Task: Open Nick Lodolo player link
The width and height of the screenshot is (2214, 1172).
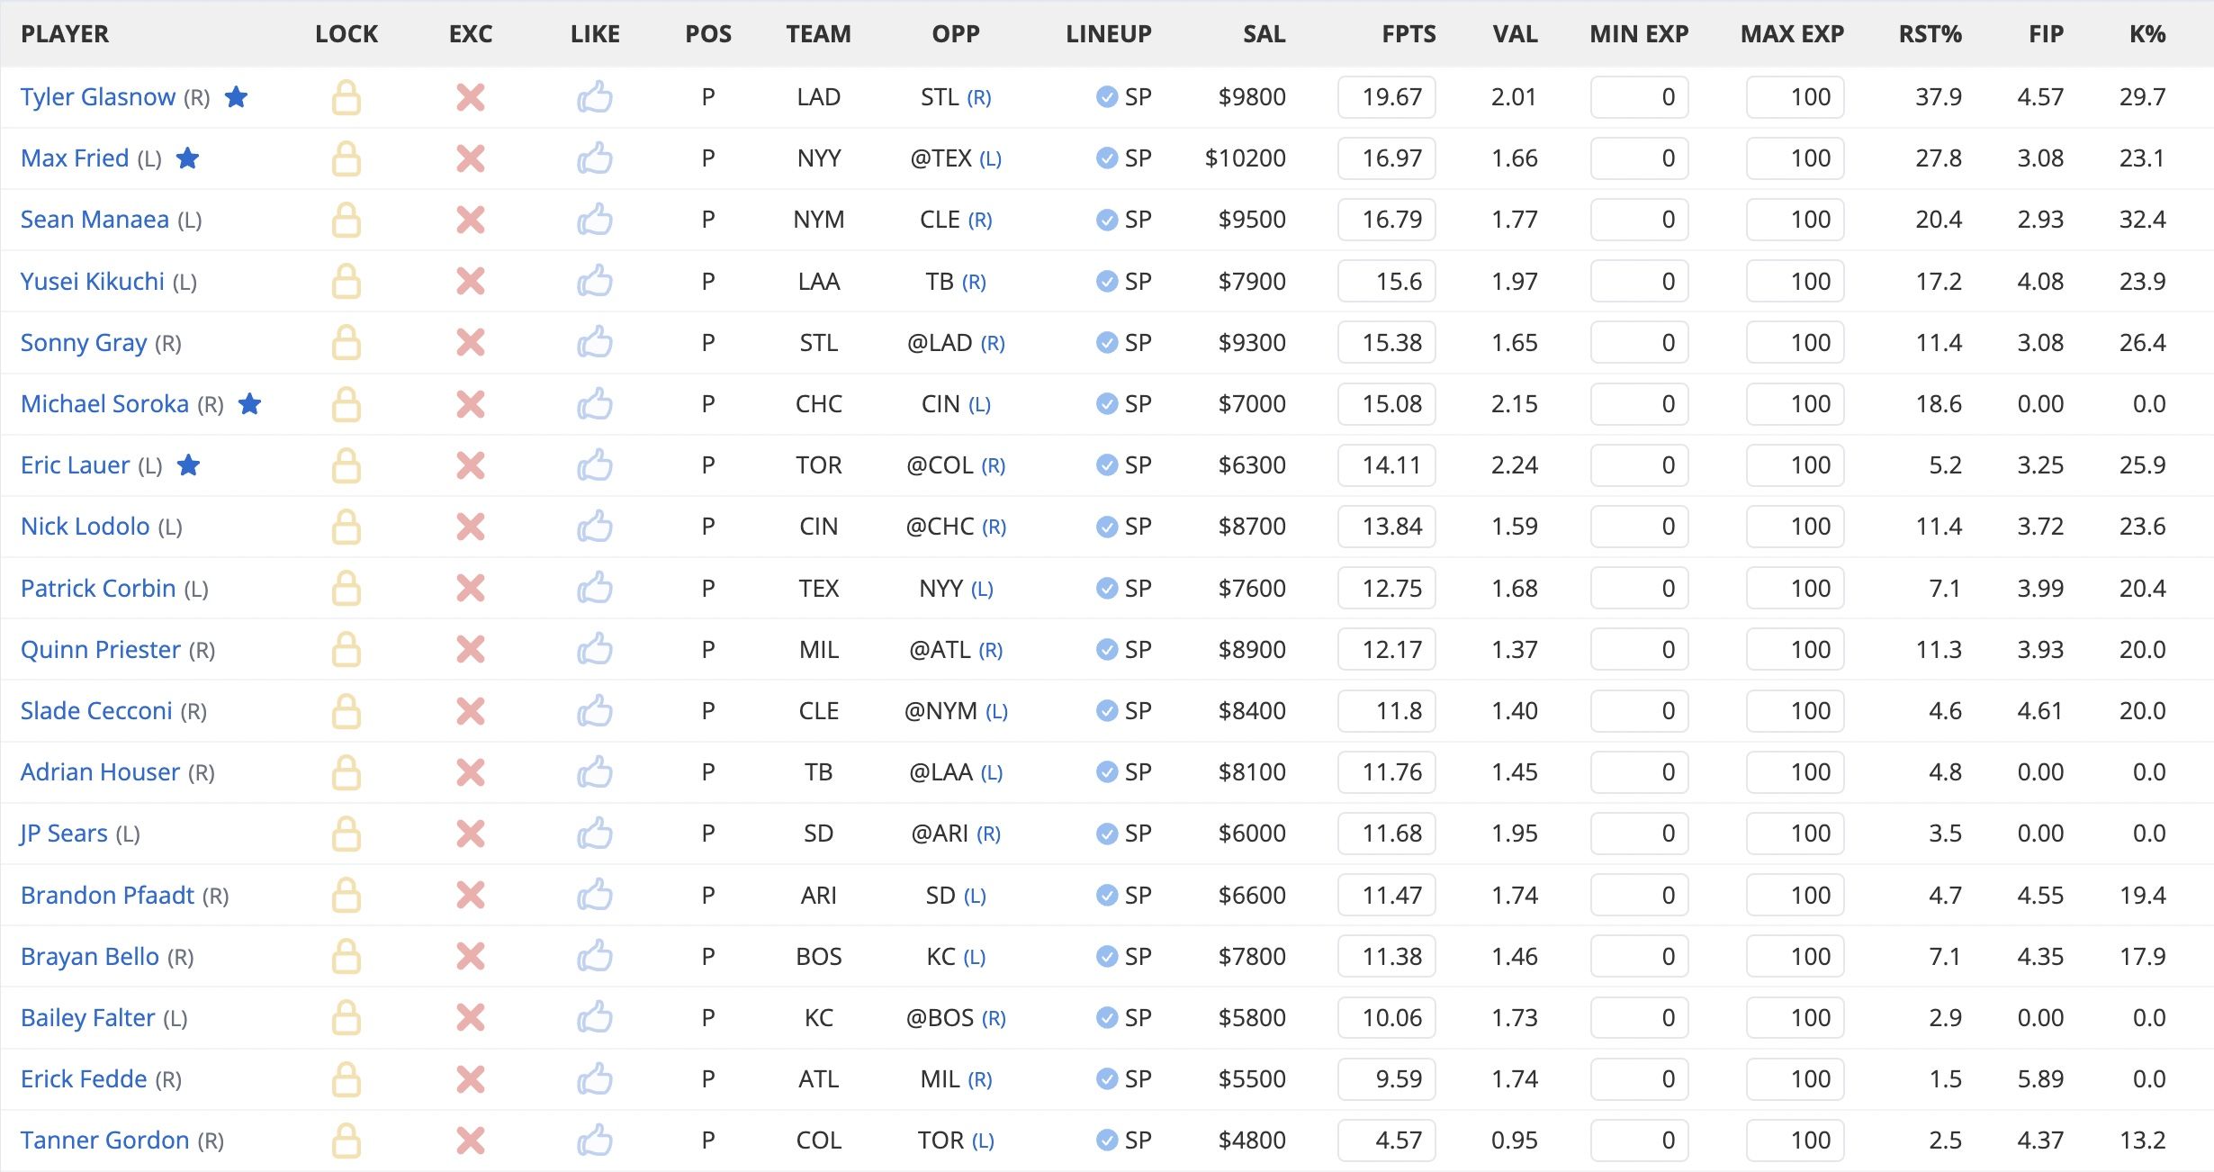Action: click(x=85, y=527)
